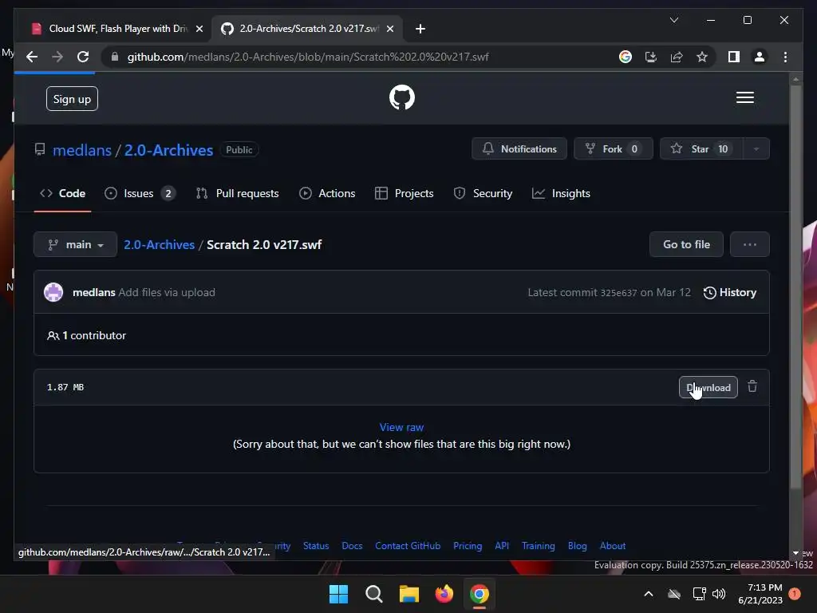This screenshot has height=613, width=817.
Task: Click the page vertical scrollbar
Action: pyautogui.click(x=795, y=287)
